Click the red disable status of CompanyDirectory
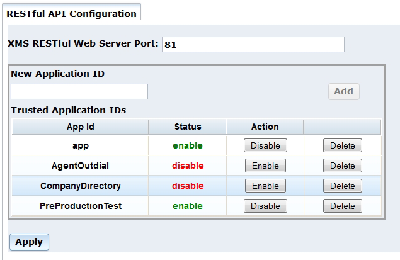 pyautogui.click(x=188, y=186)
